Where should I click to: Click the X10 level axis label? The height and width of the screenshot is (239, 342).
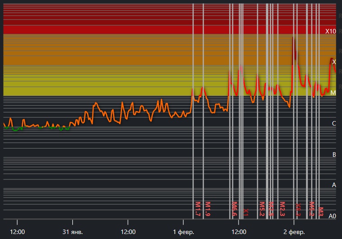pos(331,31)
